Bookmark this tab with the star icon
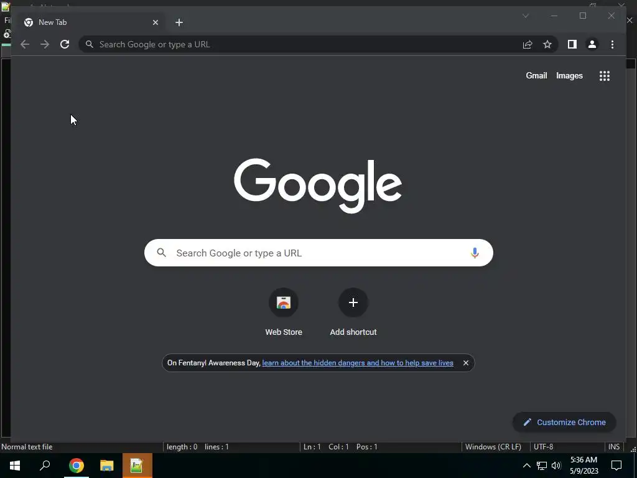The height and width of the screenshot is (478, 637). [x=547, y=44]
